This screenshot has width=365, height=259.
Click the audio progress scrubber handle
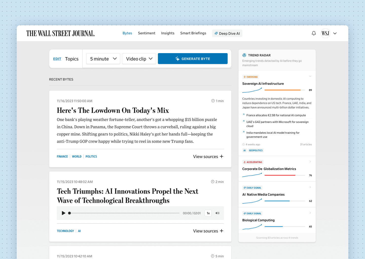[x=69, y=213]
